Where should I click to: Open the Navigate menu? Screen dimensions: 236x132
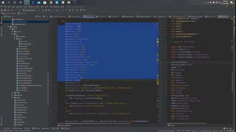[x=20, y=7]
